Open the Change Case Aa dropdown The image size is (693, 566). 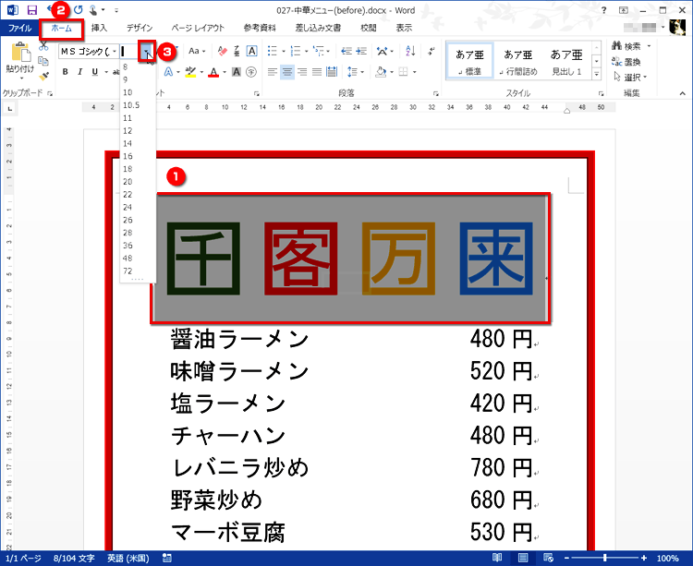click(197, 51)
